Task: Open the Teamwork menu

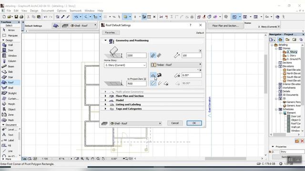Action: coord(75,10)
